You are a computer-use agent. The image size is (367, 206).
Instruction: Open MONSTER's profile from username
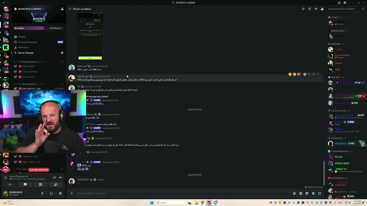83,180
